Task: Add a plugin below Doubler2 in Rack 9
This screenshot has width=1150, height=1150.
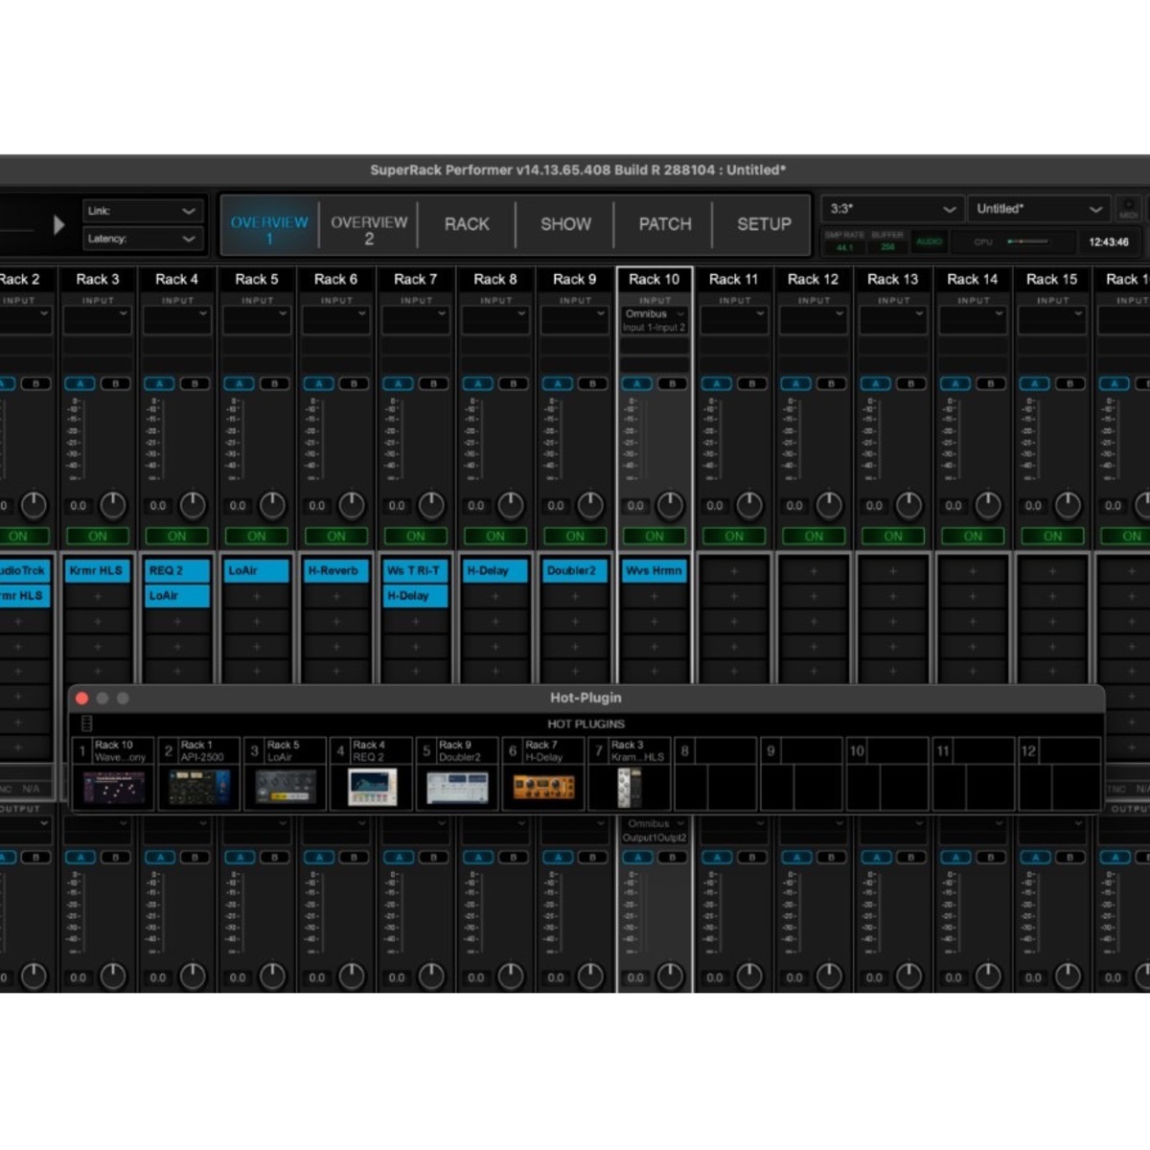Action: (x=575, y=596)
